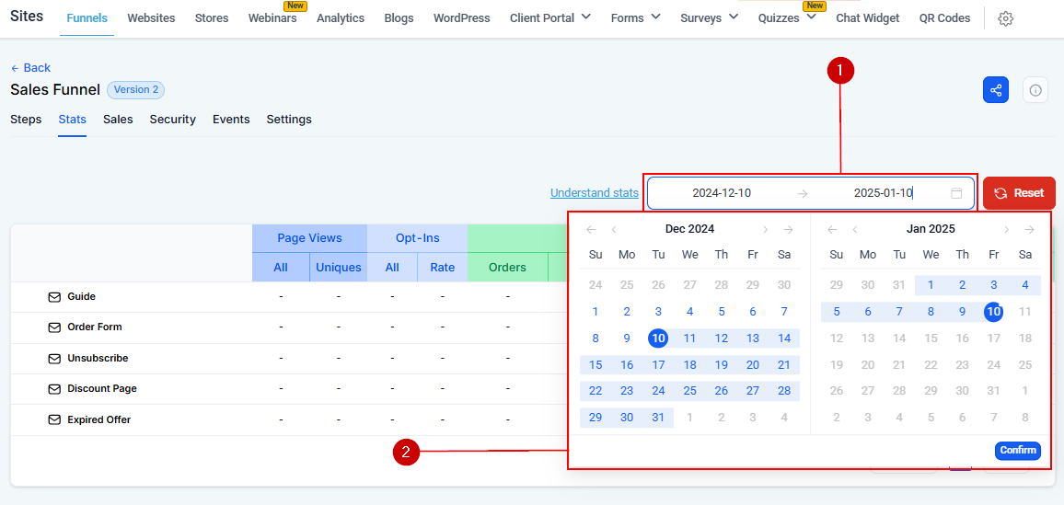Viewport: 1064px width, 505px height.
Task: Click the envelope icon beside Unsubscribe
Action: pyautogui.click(x=54, y=359)
